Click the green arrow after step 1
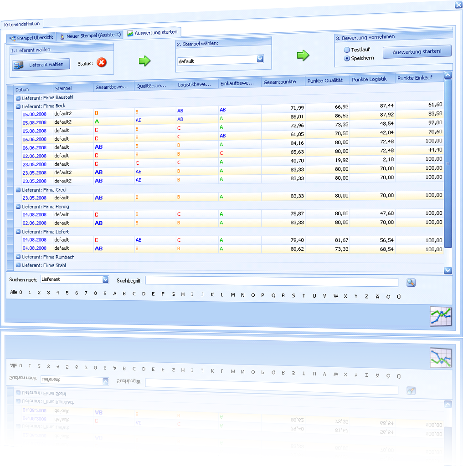 (x=144, y=61)
